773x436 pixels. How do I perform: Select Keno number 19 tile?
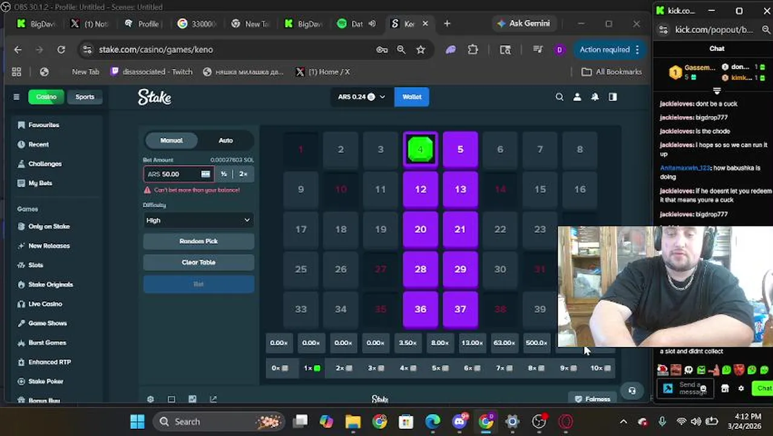click(x=380, y=229)
